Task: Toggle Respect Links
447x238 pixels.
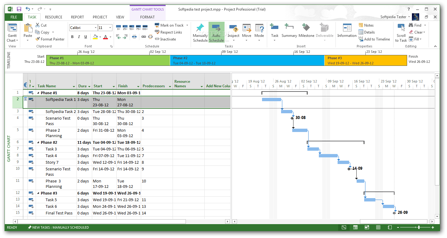Action: 168,32
